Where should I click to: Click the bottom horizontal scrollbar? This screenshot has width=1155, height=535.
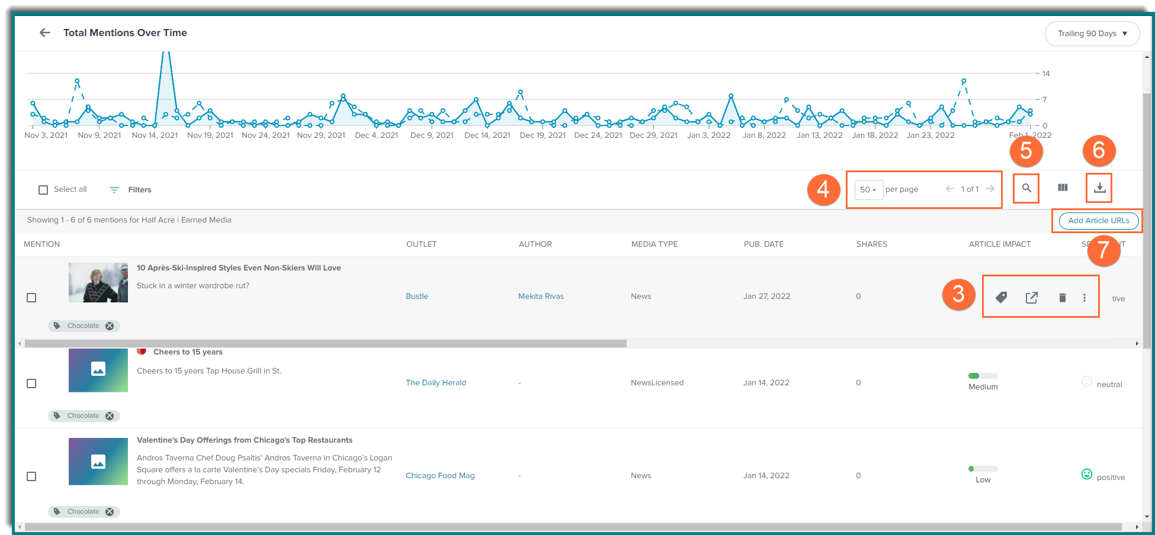coord(573,527)
